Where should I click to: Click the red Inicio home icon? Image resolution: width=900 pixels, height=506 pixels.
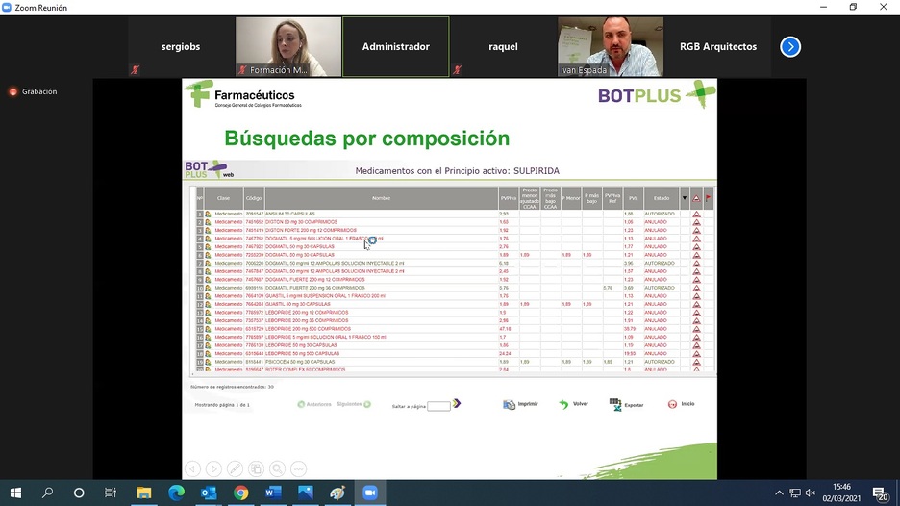tap(672, 405)
